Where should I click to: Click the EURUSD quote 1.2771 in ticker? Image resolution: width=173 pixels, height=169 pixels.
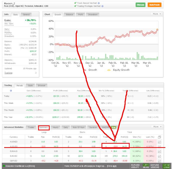click(146, 165)
